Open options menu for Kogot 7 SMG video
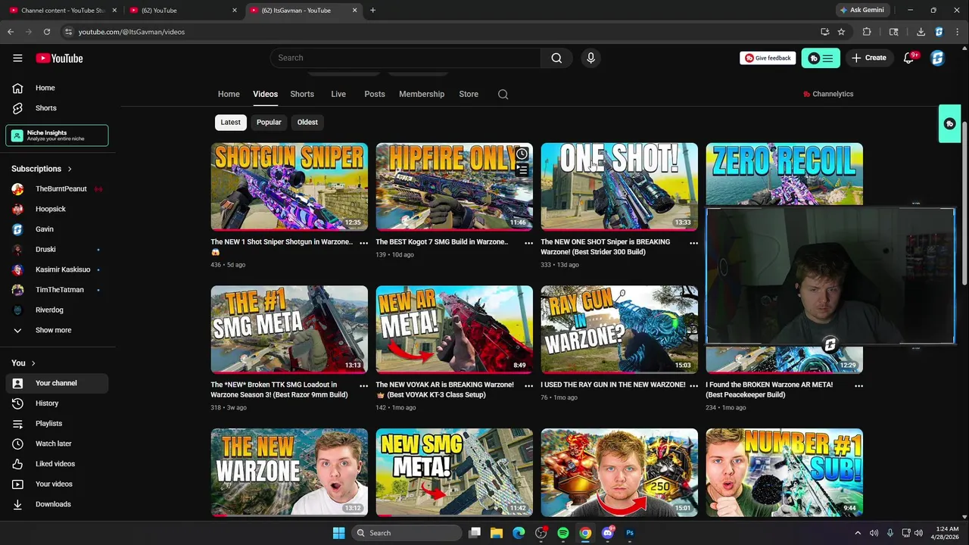969x545 pixels. click(x=528, y=243)
